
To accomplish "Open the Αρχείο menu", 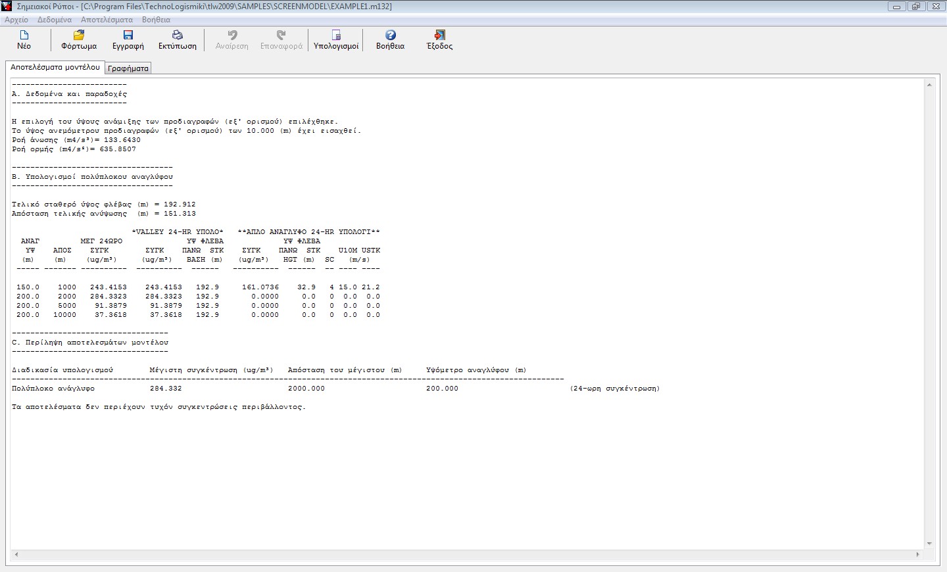I will click(x=16, y=20).
